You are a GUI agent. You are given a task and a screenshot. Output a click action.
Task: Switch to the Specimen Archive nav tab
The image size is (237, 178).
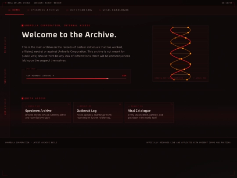click(43, 10)
